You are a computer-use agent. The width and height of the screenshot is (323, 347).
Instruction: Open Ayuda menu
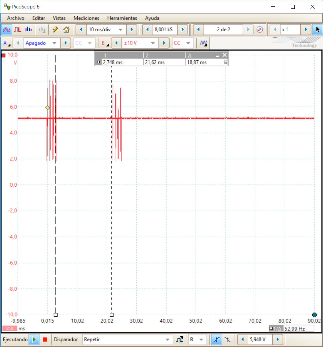[152, 18]
